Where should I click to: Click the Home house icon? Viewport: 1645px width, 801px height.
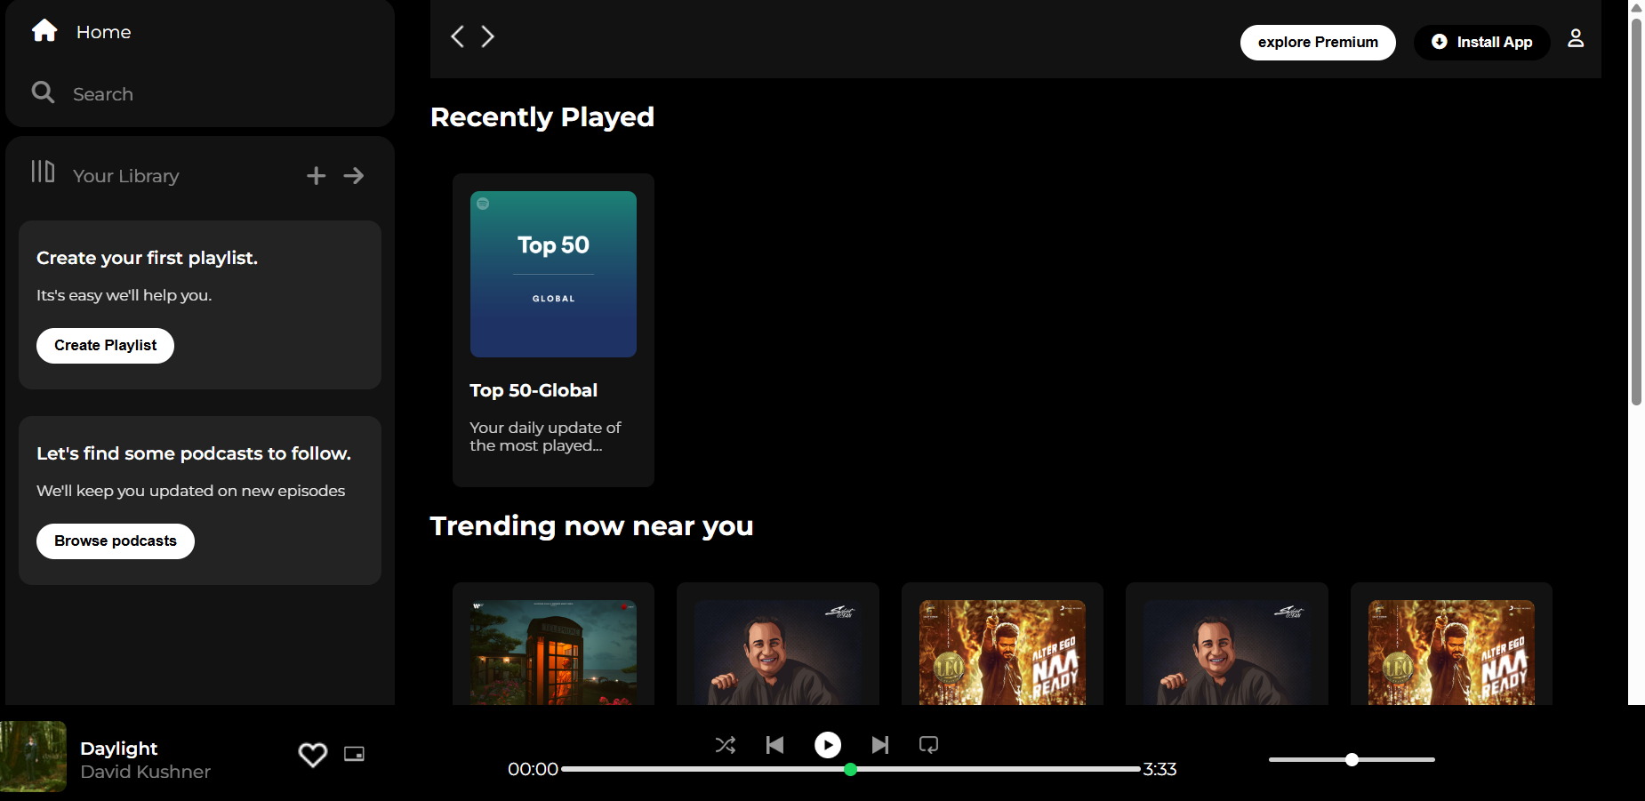coord(44,31)
